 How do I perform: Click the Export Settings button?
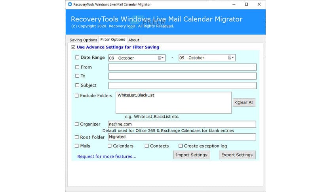pos(237,155)
